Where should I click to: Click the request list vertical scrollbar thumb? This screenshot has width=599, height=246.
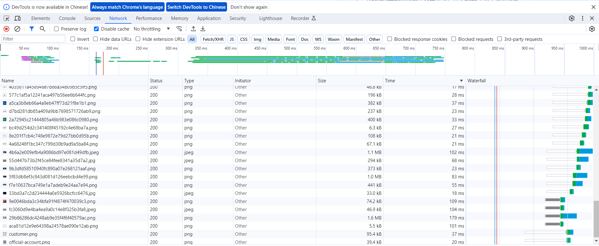tap(596, 219)
